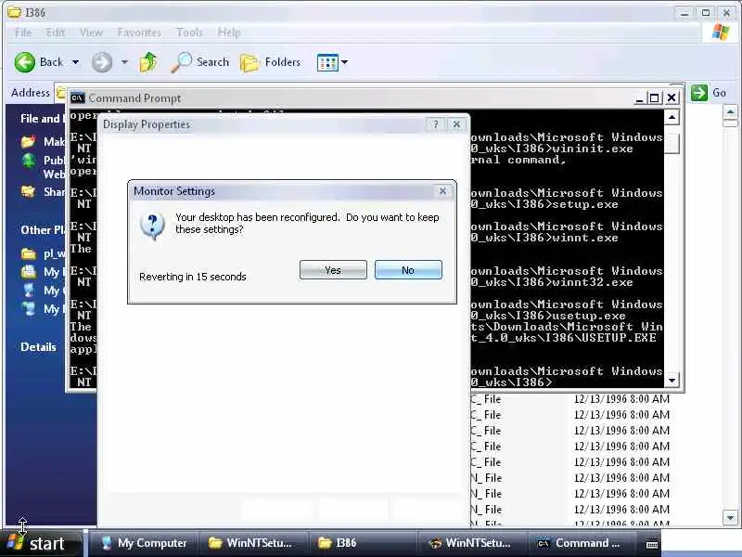Switch to first WinNTSetu folder taskbar button
The image size is (742, 557).
coord(253,543)
